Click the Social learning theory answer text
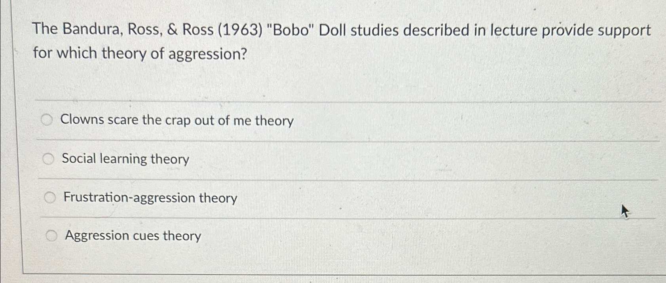The width and height of the screenshot is (666, 283). [125, 159]
